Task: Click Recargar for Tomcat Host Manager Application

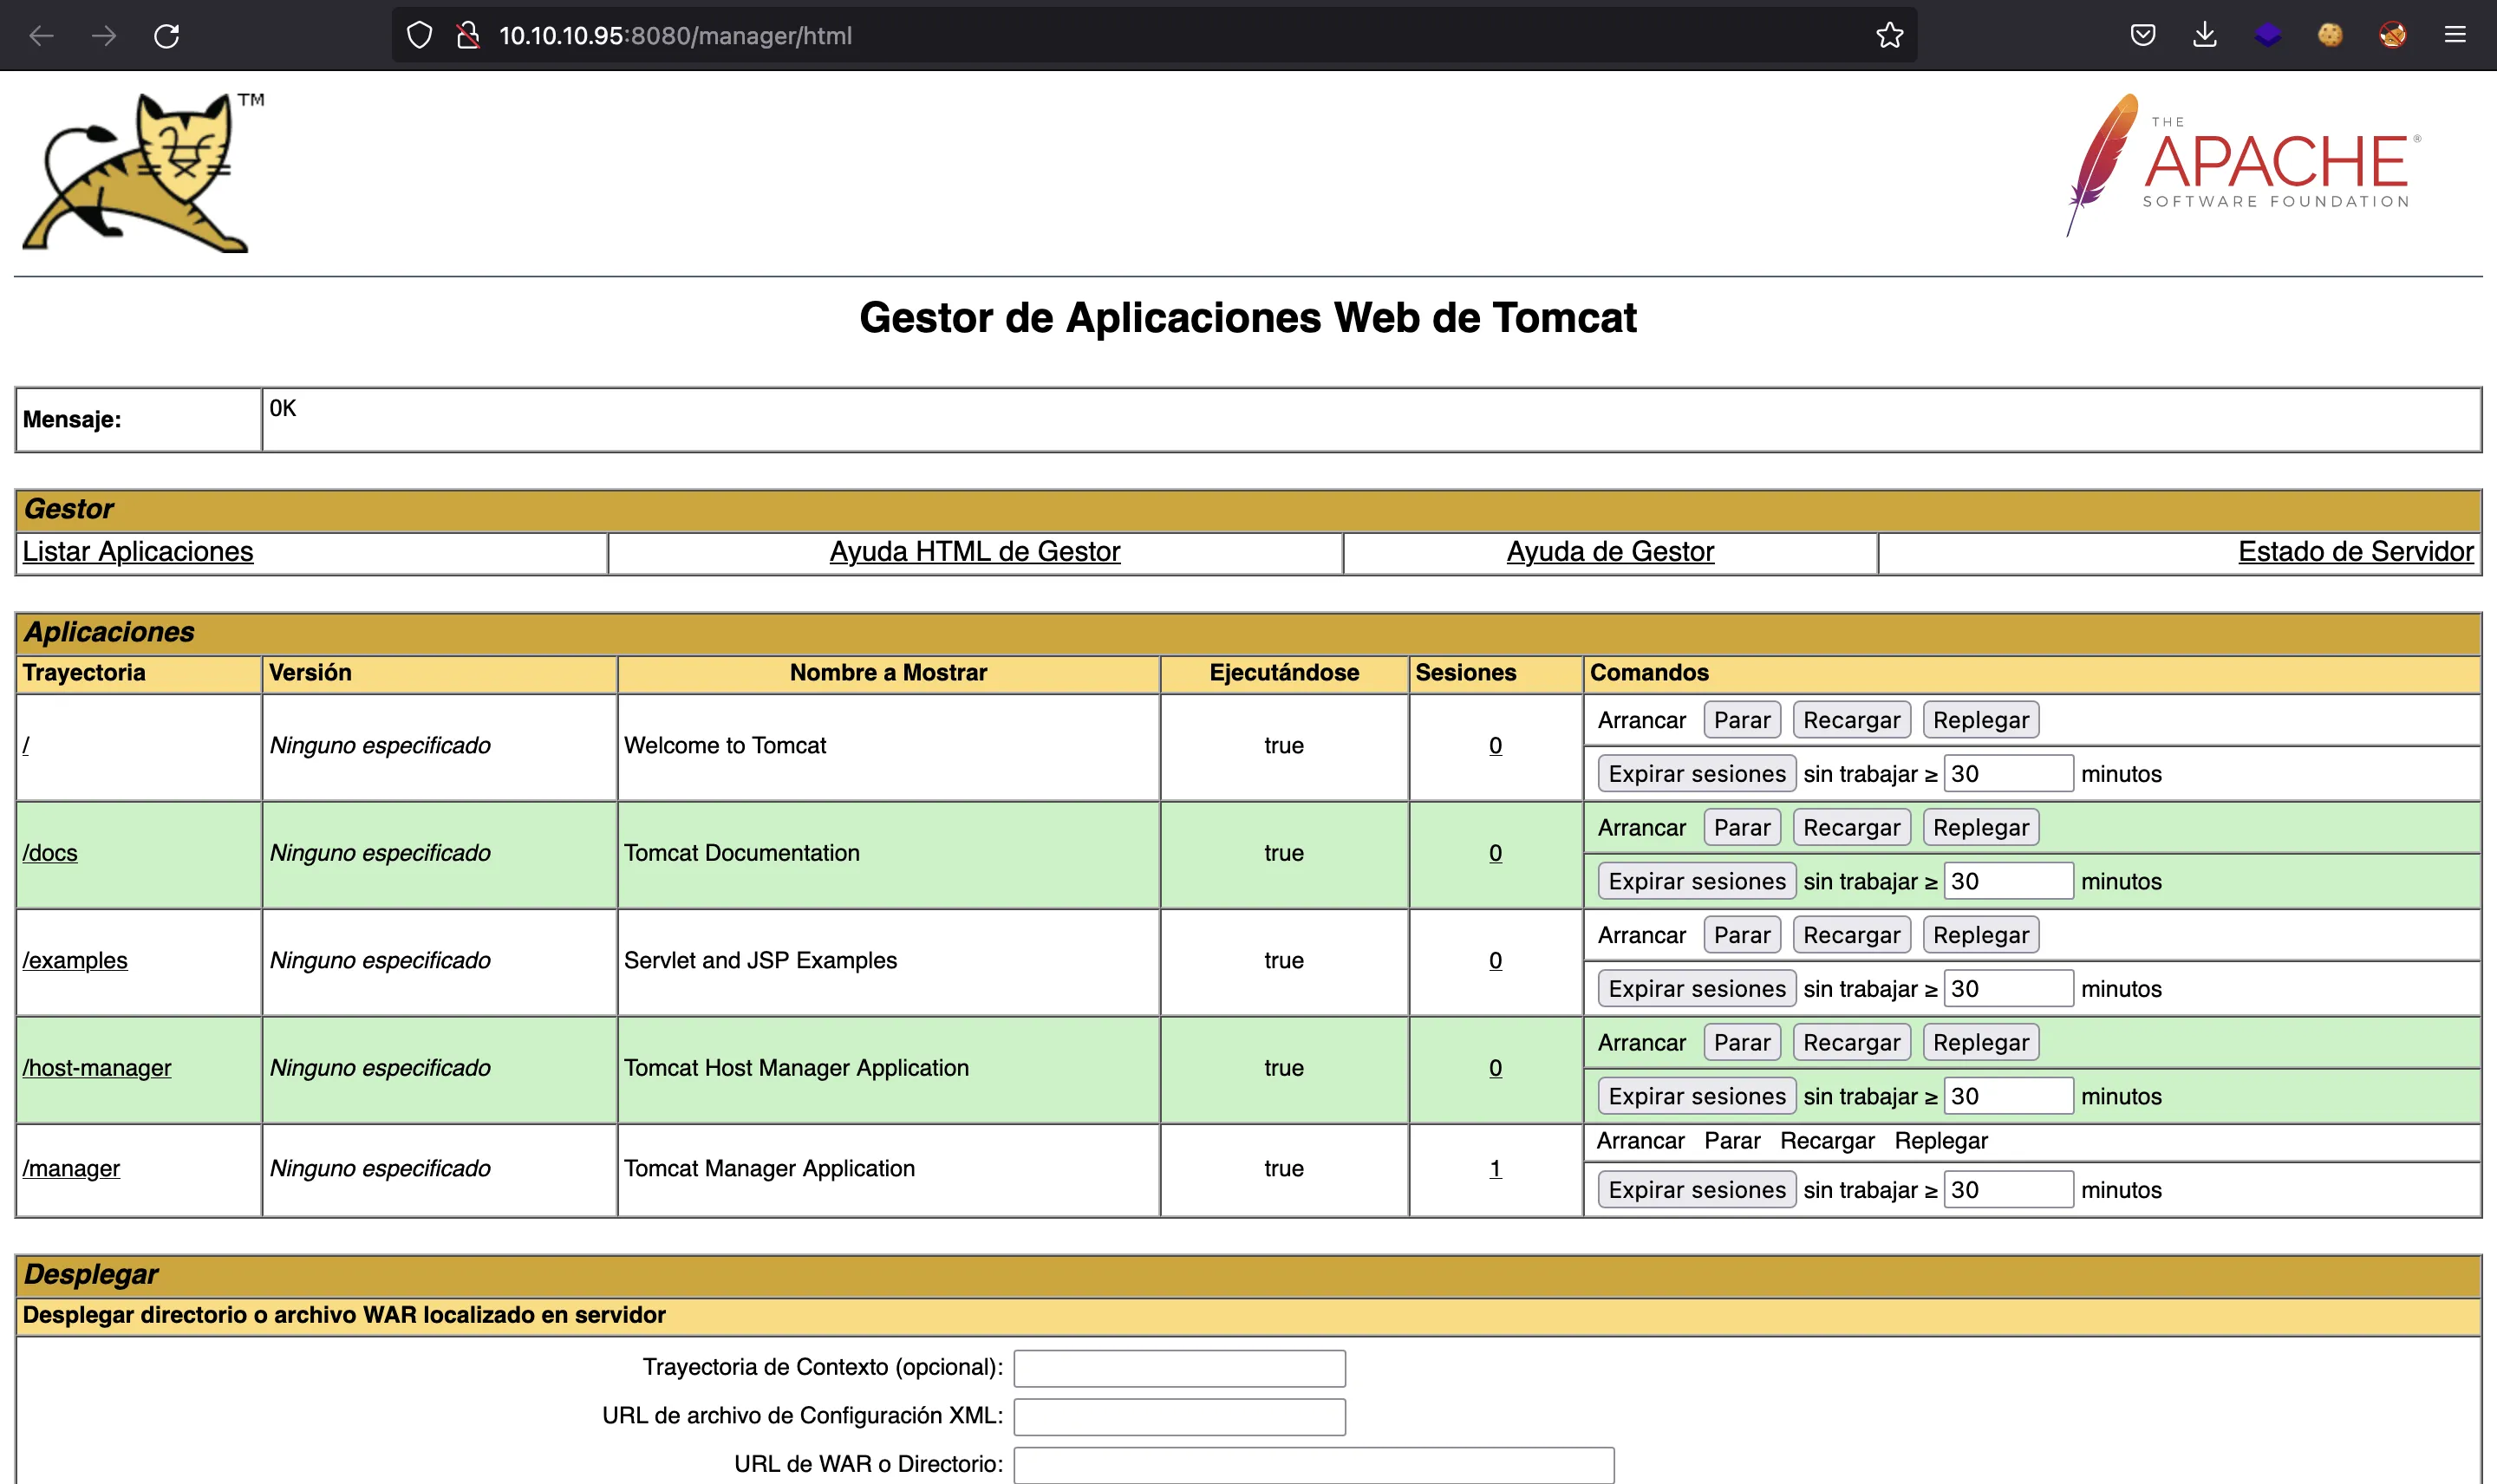Action: [x=1851, y=1043]
